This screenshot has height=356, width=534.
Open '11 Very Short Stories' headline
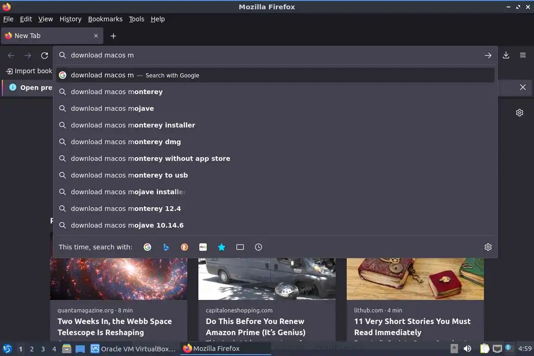pyautogui.click(x=413, y=327)
